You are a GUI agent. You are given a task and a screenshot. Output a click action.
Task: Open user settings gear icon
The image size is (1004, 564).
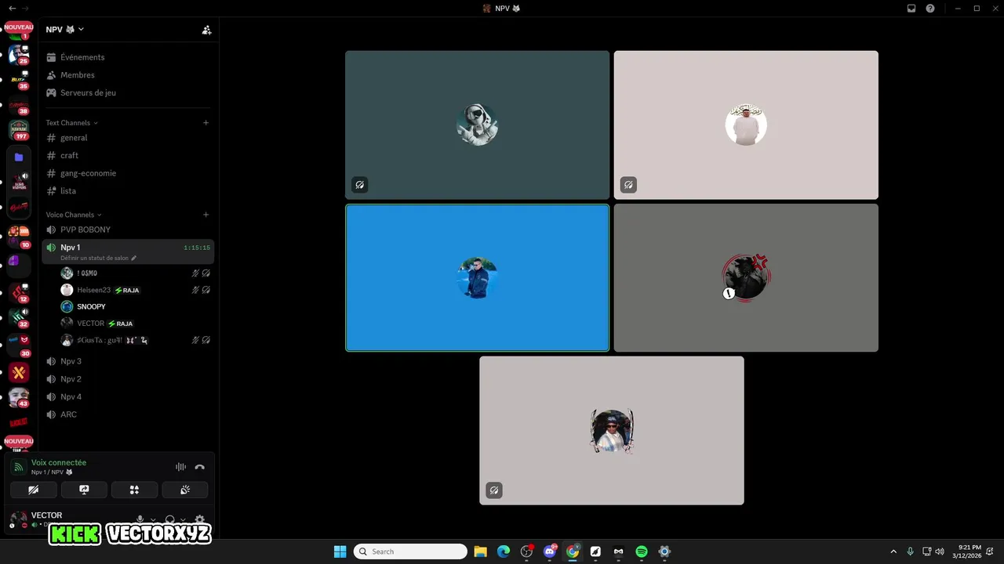click(x=200, y=519)
